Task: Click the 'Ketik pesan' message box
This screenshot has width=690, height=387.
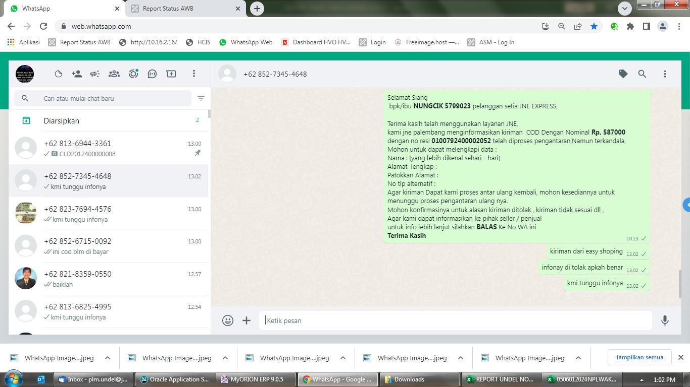Action: point(456,320)
